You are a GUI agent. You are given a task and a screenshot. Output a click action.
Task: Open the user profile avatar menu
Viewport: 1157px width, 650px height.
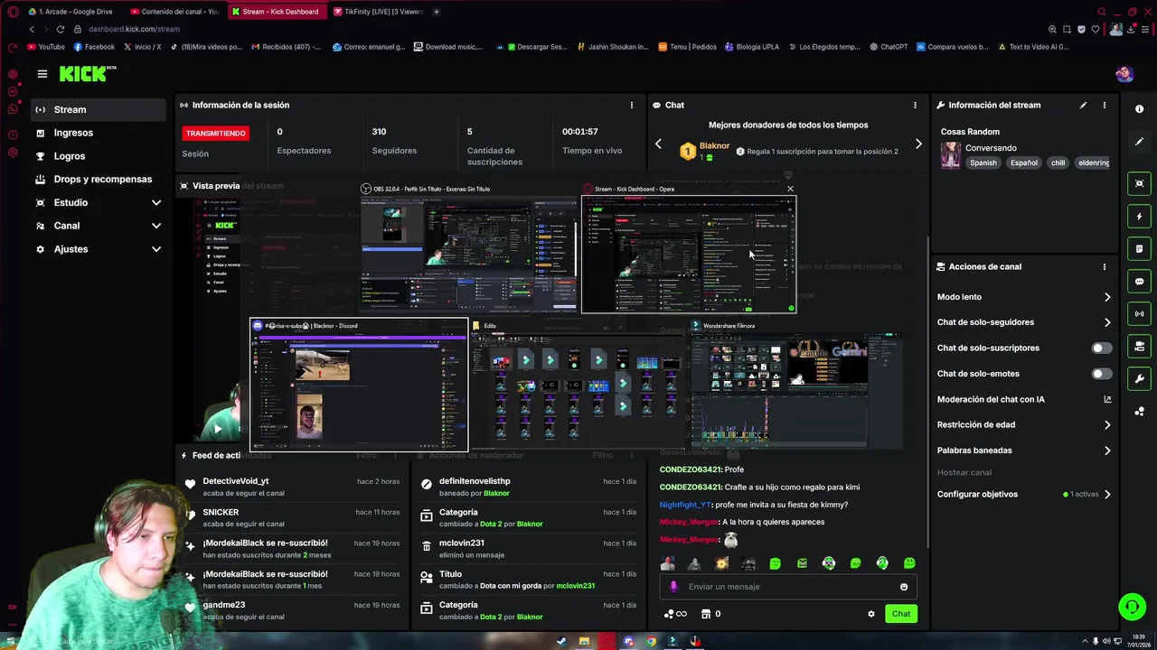coord(1124,74)
